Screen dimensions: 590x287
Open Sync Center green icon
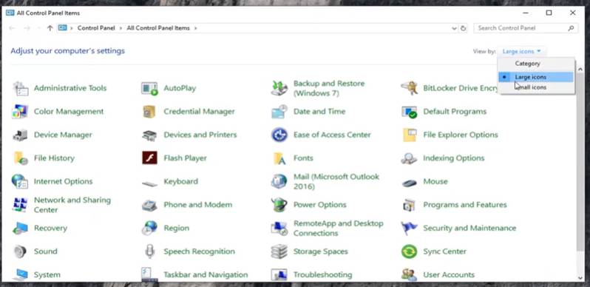click(x=409, y=251)
